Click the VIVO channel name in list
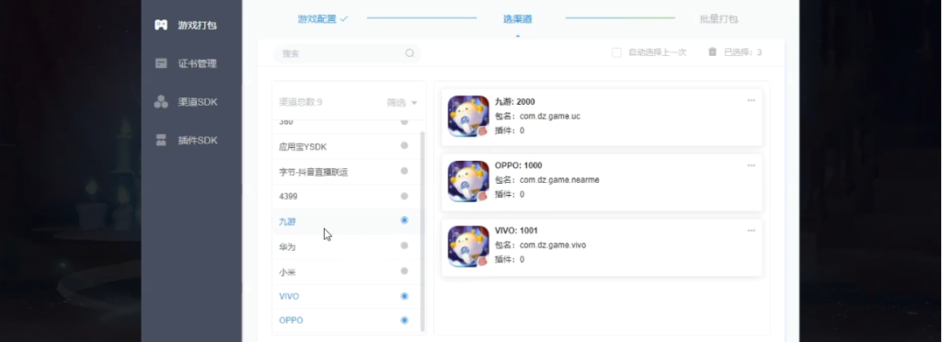The image size is (942, 342). click(289, 296)
